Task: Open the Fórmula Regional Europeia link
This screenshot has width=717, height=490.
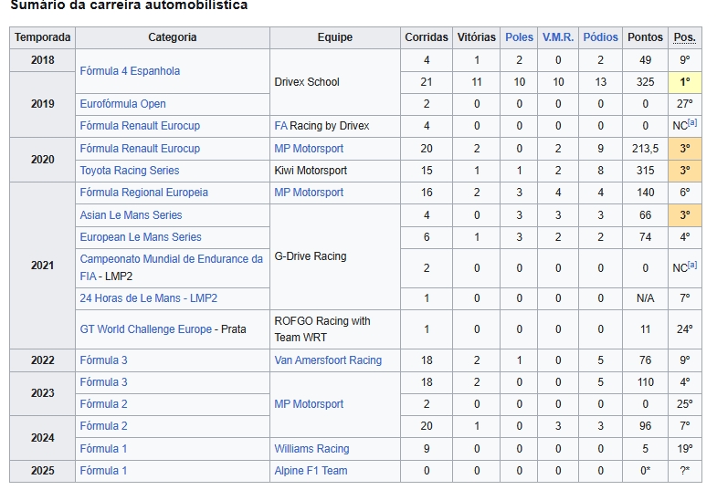Action: (143, 193)
